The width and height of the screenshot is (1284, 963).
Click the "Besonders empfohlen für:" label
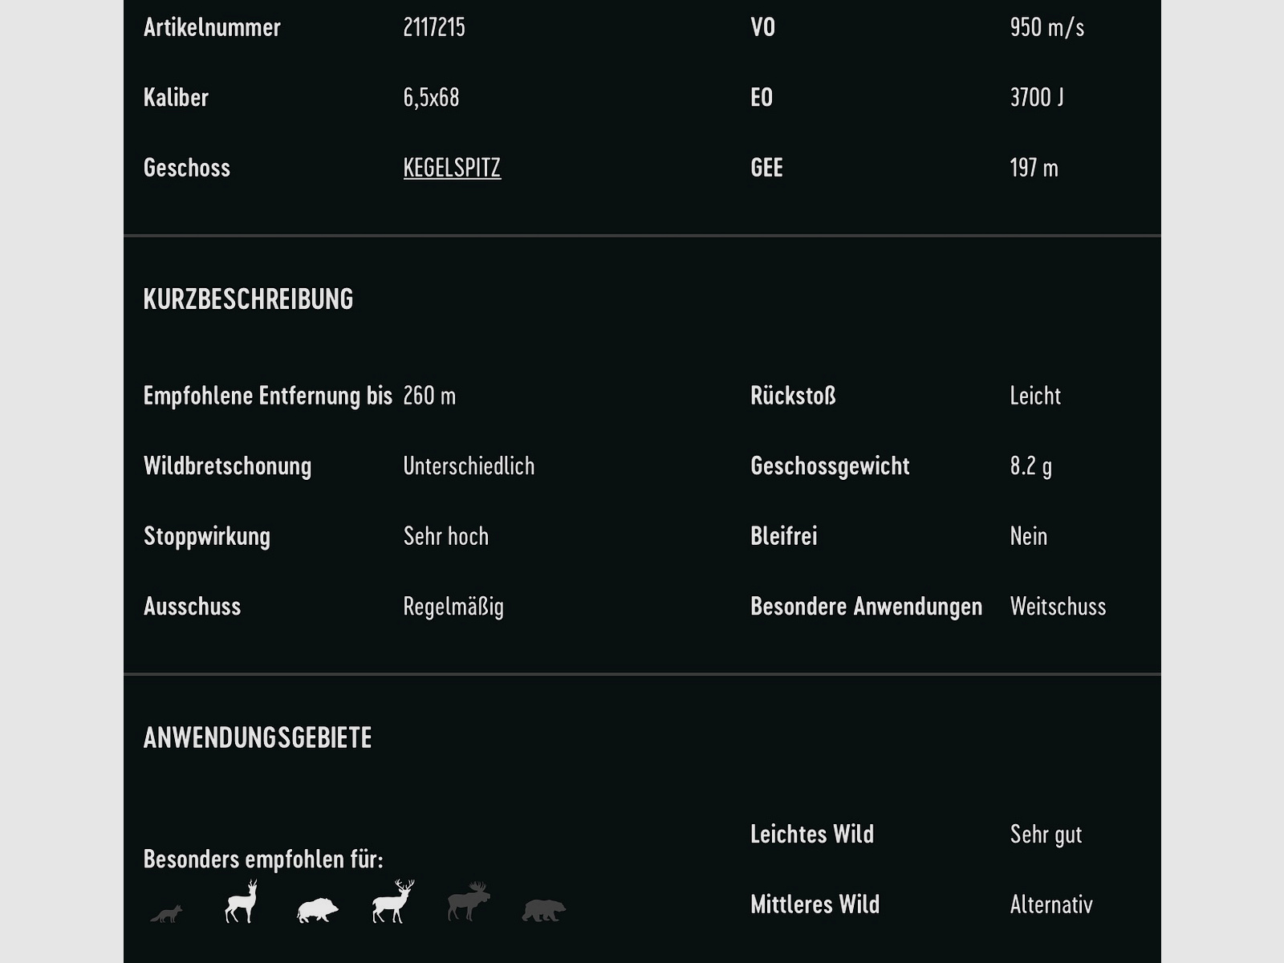(263, 859)
